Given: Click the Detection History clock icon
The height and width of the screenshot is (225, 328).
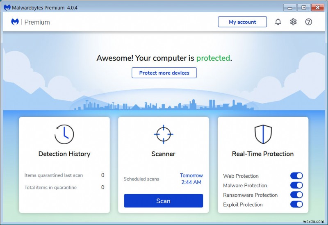Looking at the screenshot, I should [x=64, y=134].
